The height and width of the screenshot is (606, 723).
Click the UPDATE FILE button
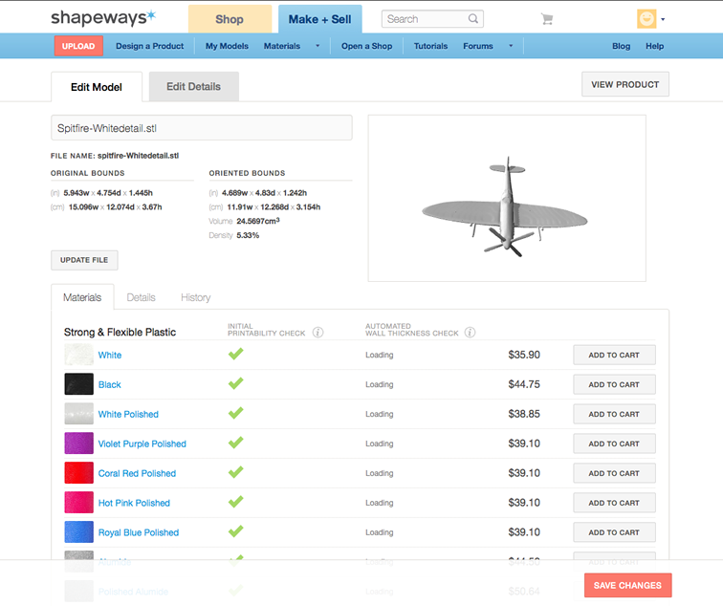pyautogui.click(x=84, y=260)
